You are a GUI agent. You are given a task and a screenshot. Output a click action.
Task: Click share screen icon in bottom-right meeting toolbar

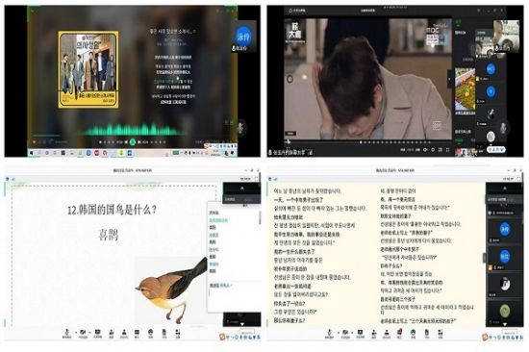coord(360,333)
